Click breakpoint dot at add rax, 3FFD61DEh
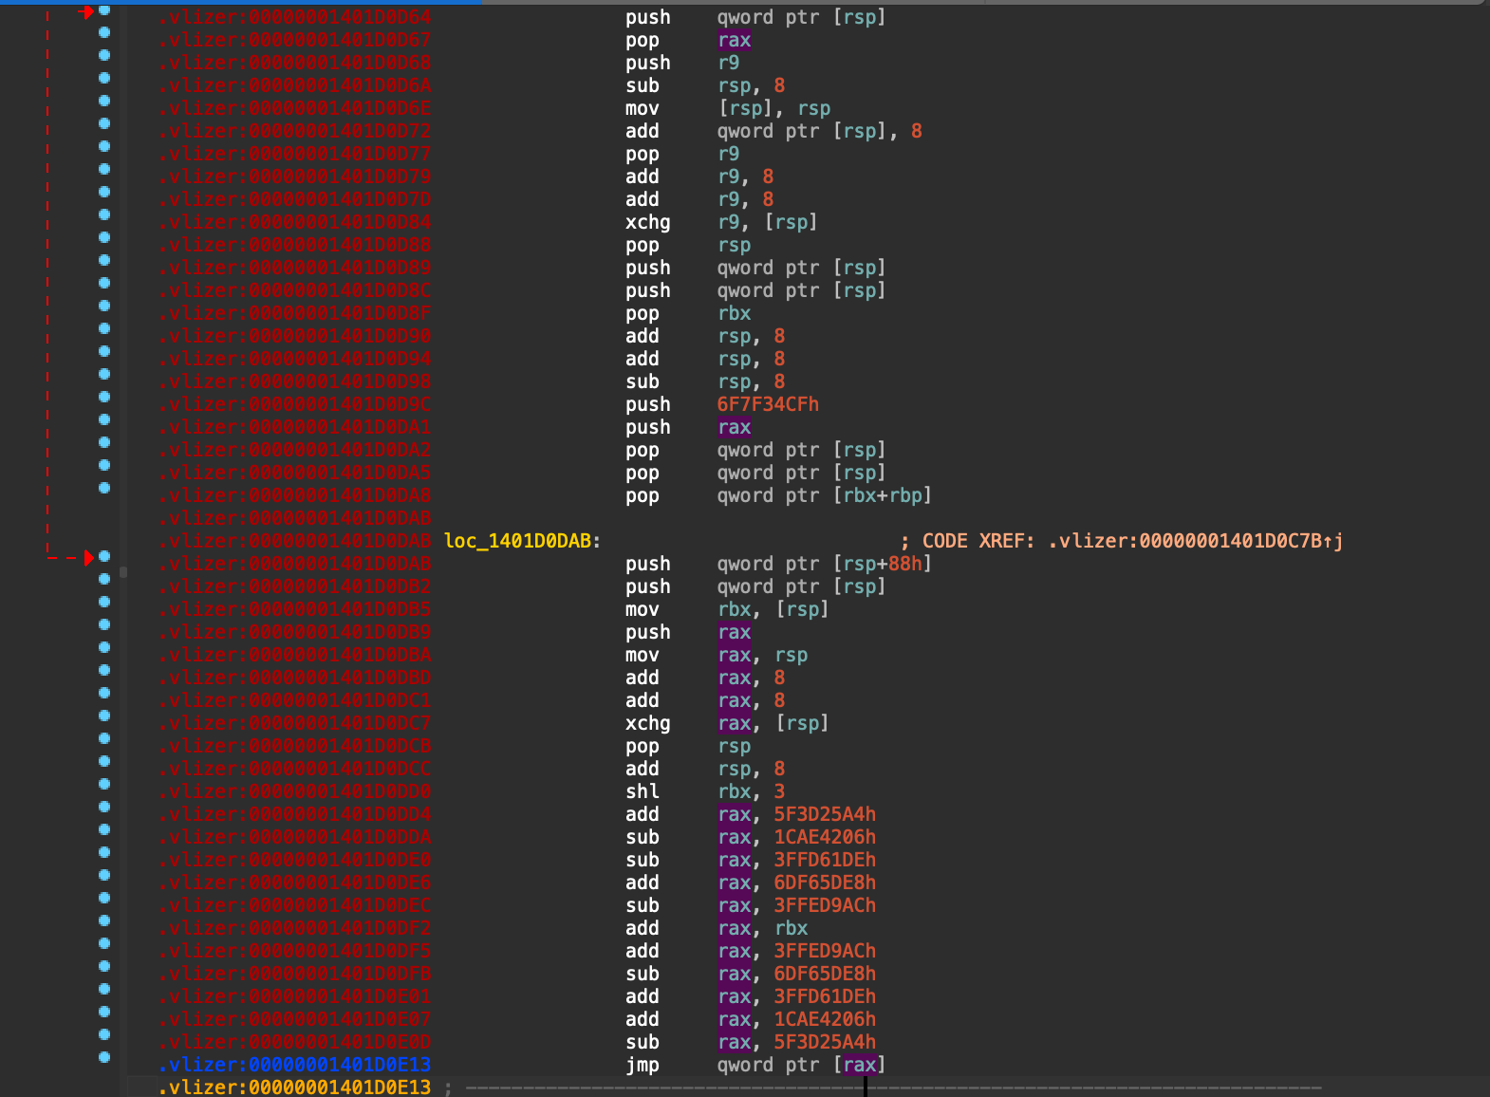 click(x=104, y=989)
